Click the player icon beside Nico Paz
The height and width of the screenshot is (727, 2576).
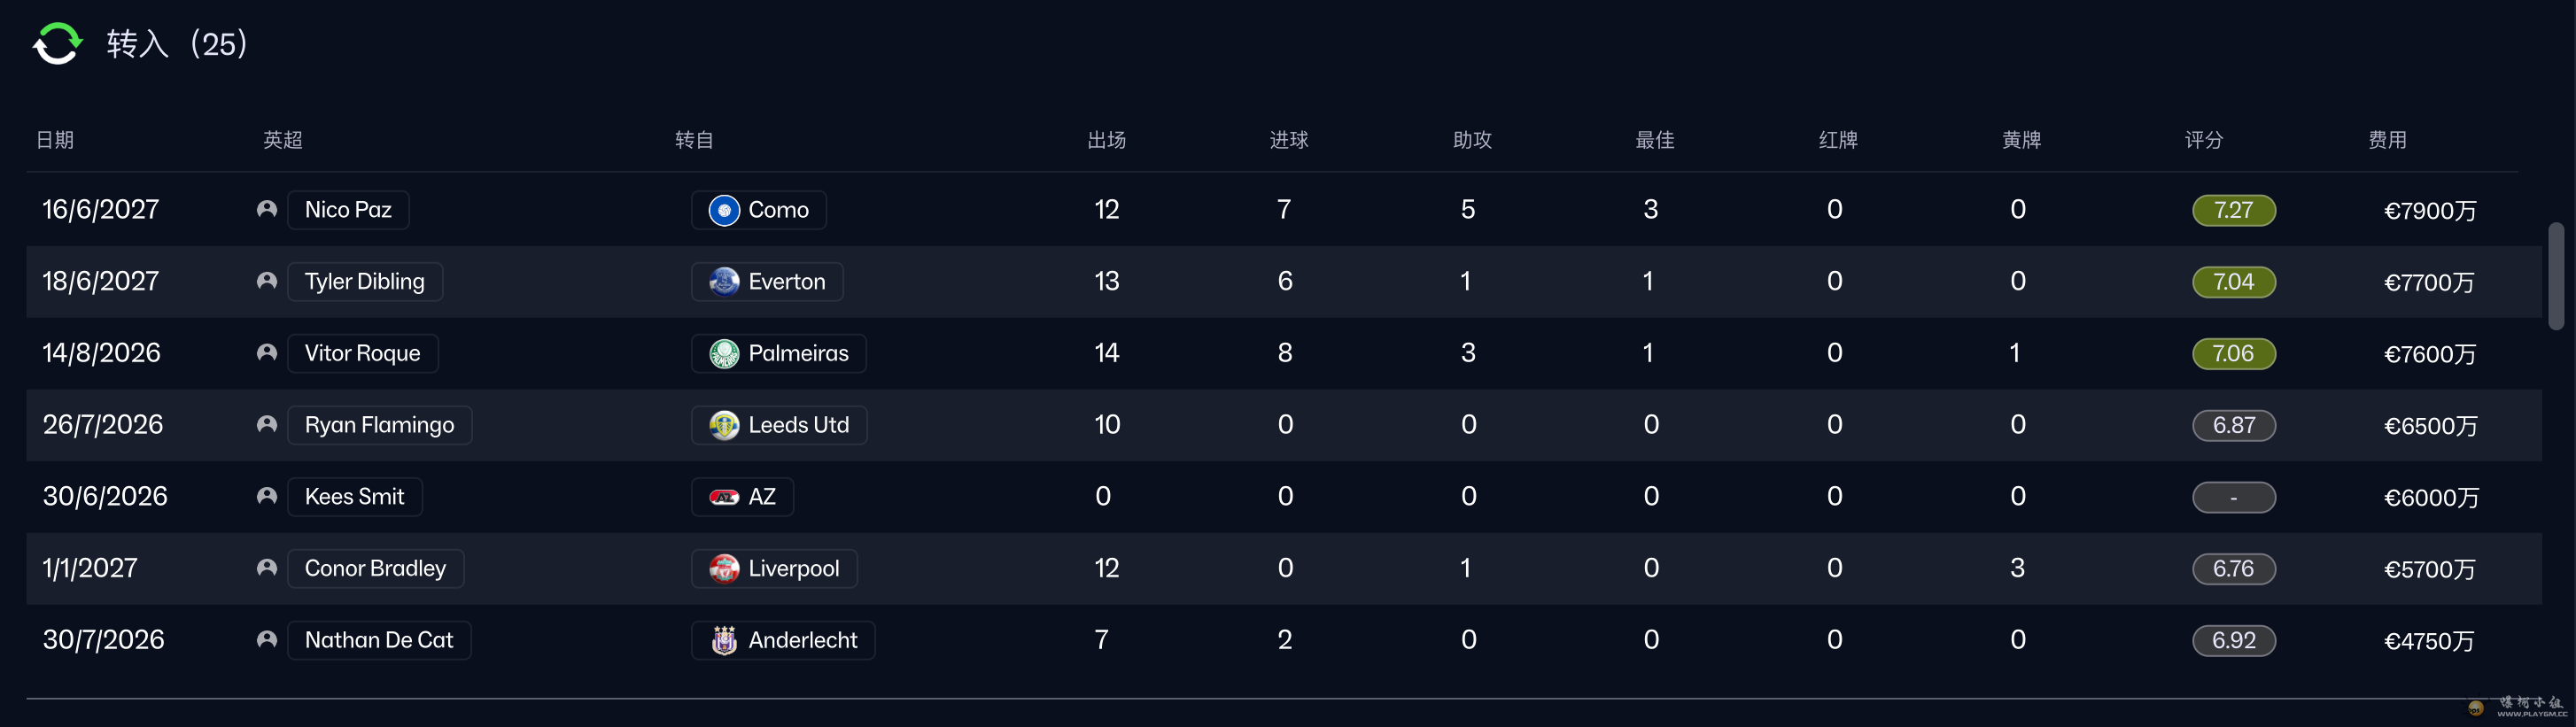click(x=267, y=210)
